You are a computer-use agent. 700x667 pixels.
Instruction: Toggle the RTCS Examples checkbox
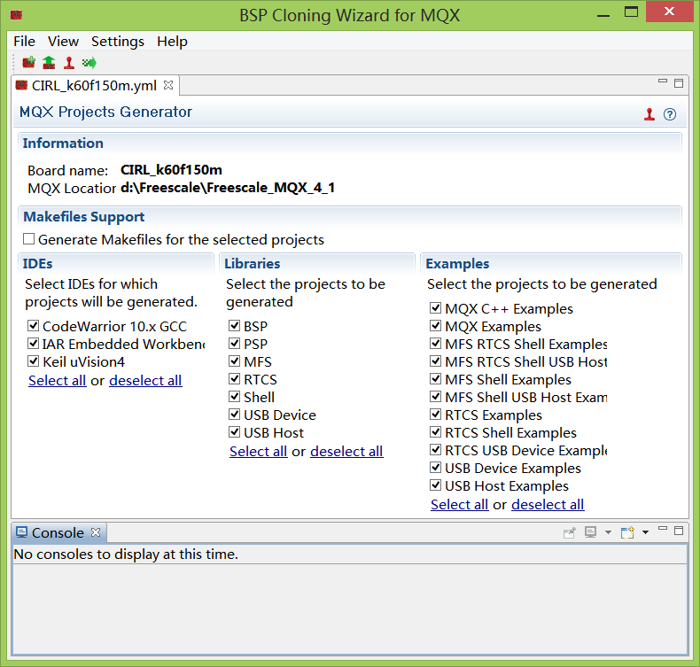(436, 414)
